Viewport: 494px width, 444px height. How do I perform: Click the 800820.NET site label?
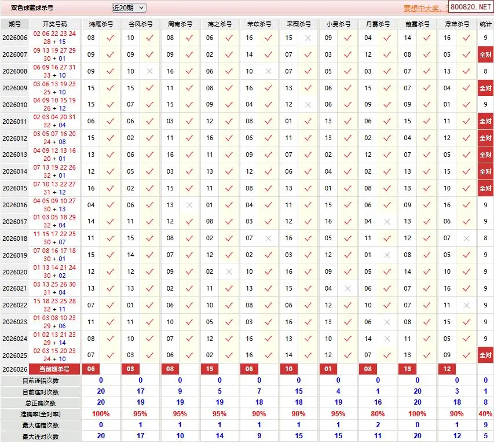470,8
